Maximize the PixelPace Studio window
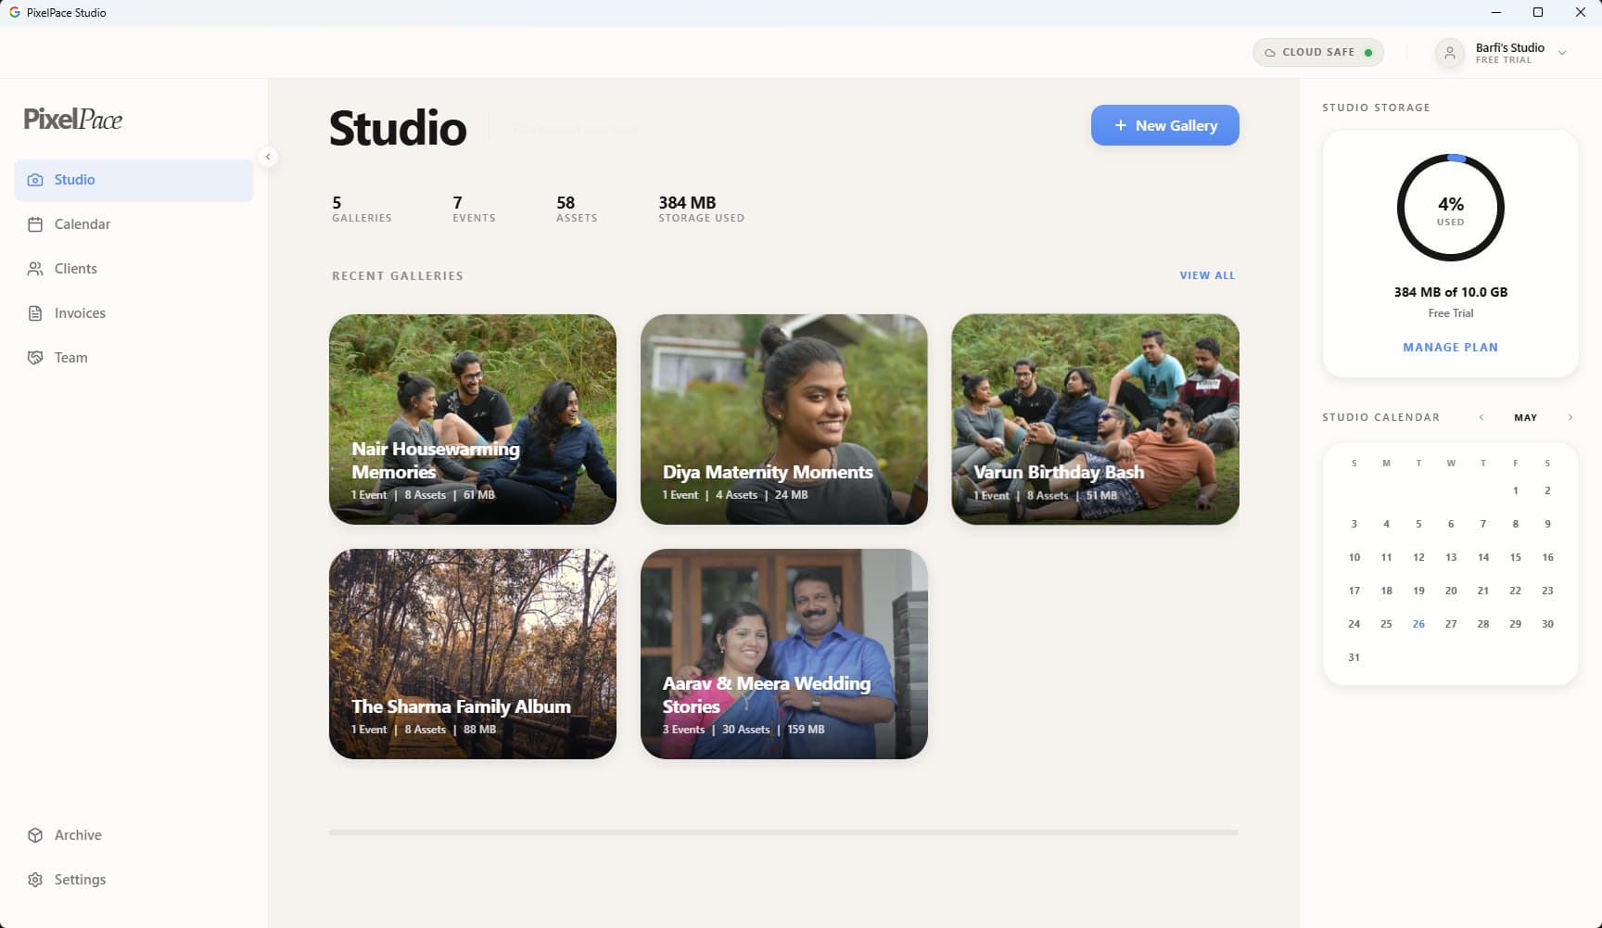Screen dimensions: 1602x928 [1538, 12]
